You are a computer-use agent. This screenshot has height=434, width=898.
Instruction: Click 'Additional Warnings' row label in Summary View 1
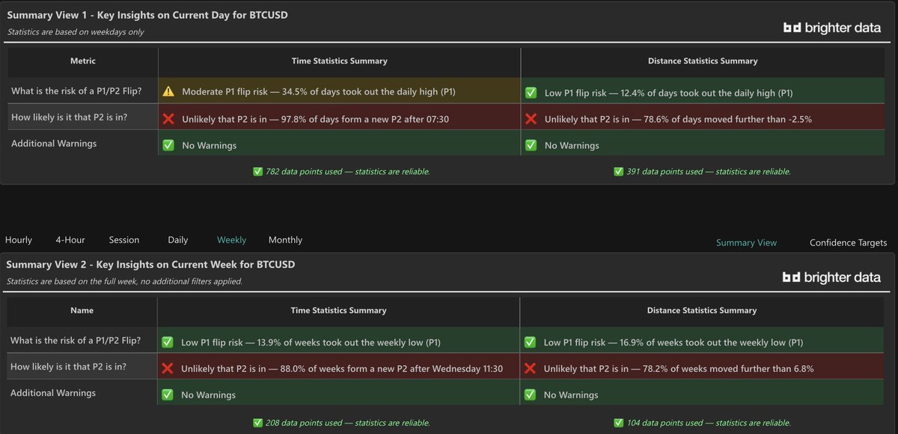click(x=54, y=143)
